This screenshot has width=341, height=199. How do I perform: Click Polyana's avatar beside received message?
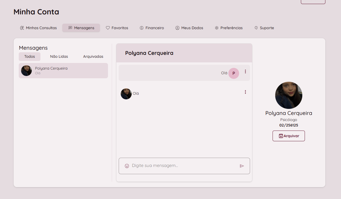point(126,94)
